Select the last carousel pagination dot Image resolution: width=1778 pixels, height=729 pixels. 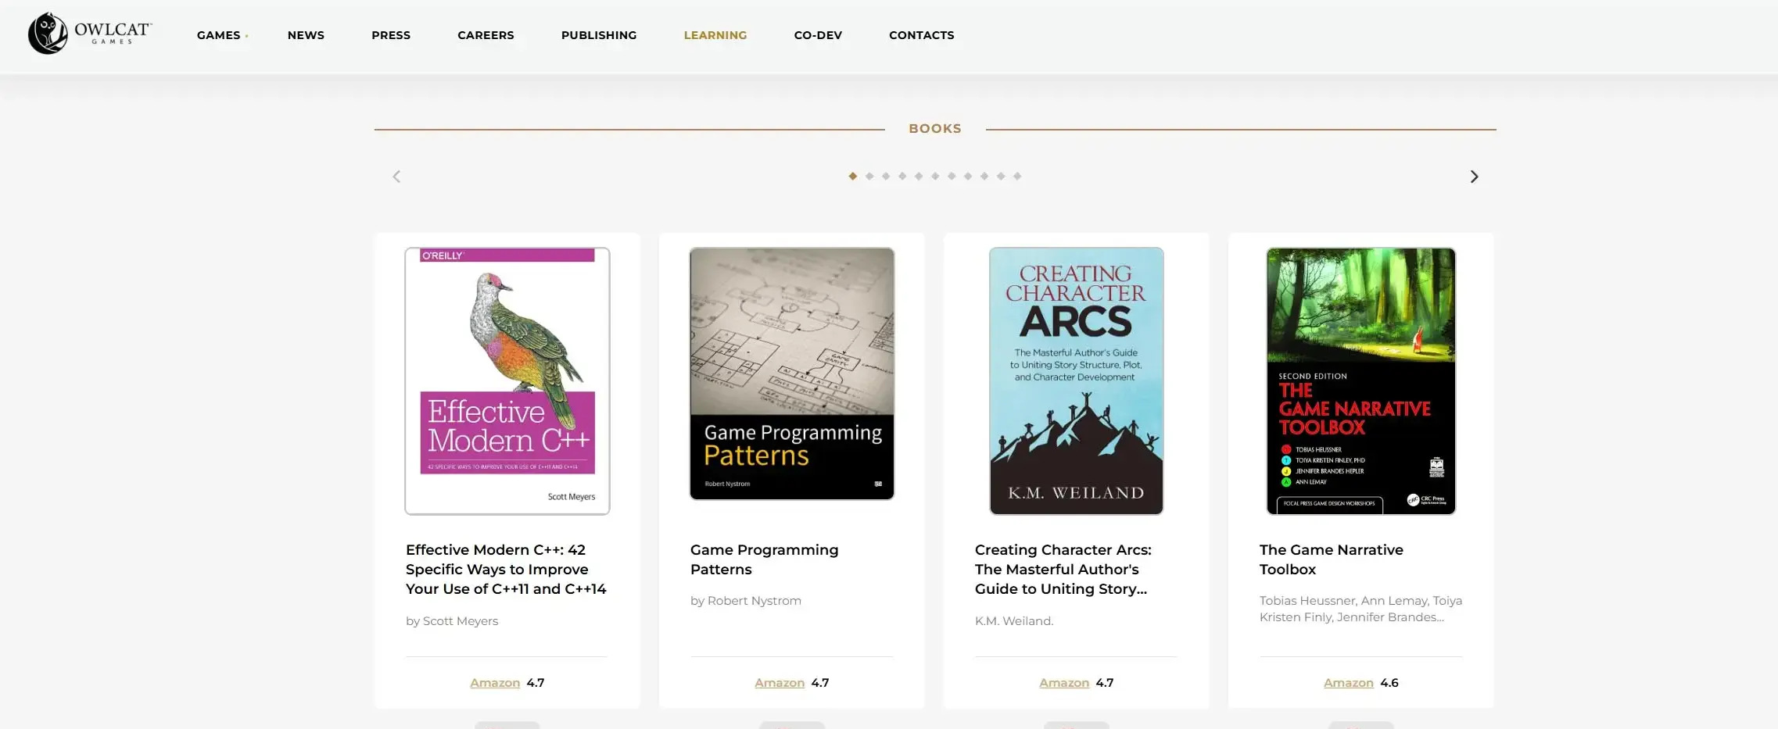1017,177
